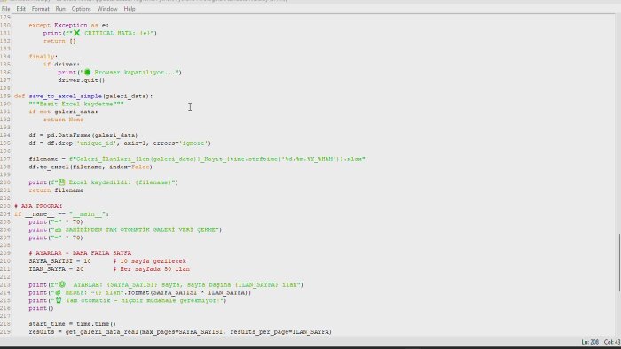Open the Edit menu

pyautogui.click(x=20, y=9)
